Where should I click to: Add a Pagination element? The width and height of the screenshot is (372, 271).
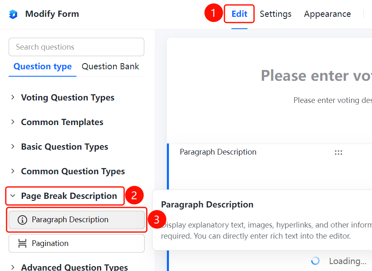pos(76,243)
